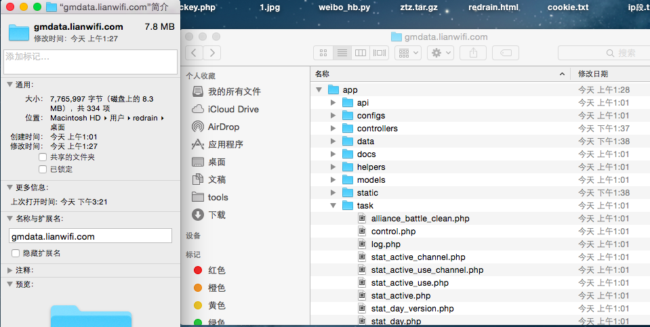650x327 pixels.
Task: Expand the Comments (注释) section
Action: click(9, 270)
